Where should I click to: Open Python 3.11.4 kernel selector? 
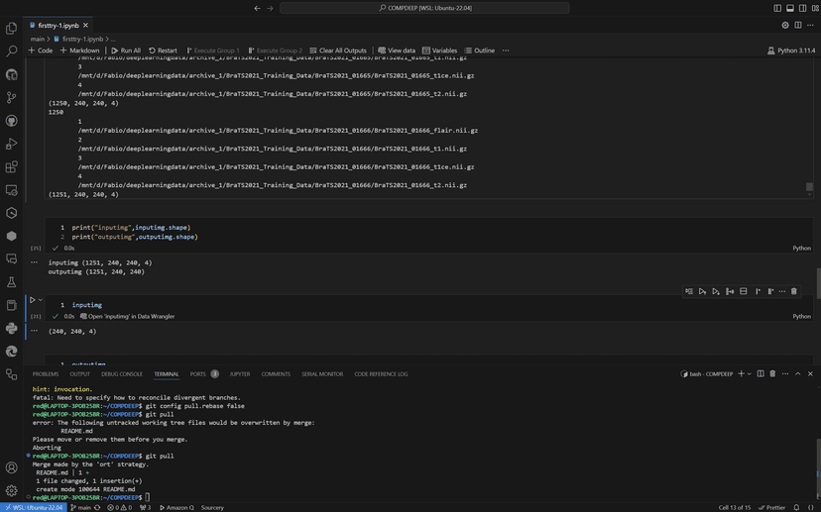point(791,51)
